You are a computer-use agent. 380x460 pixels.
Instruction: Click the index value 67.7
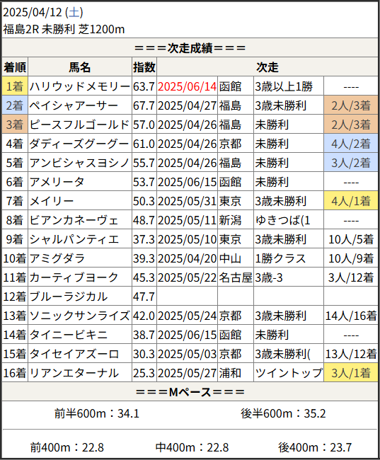pyautogui.click(x=144, y=105)
